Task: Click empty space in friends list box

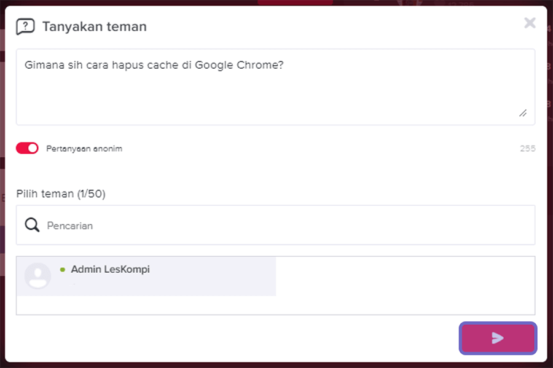Action: (x=406, y=286)
